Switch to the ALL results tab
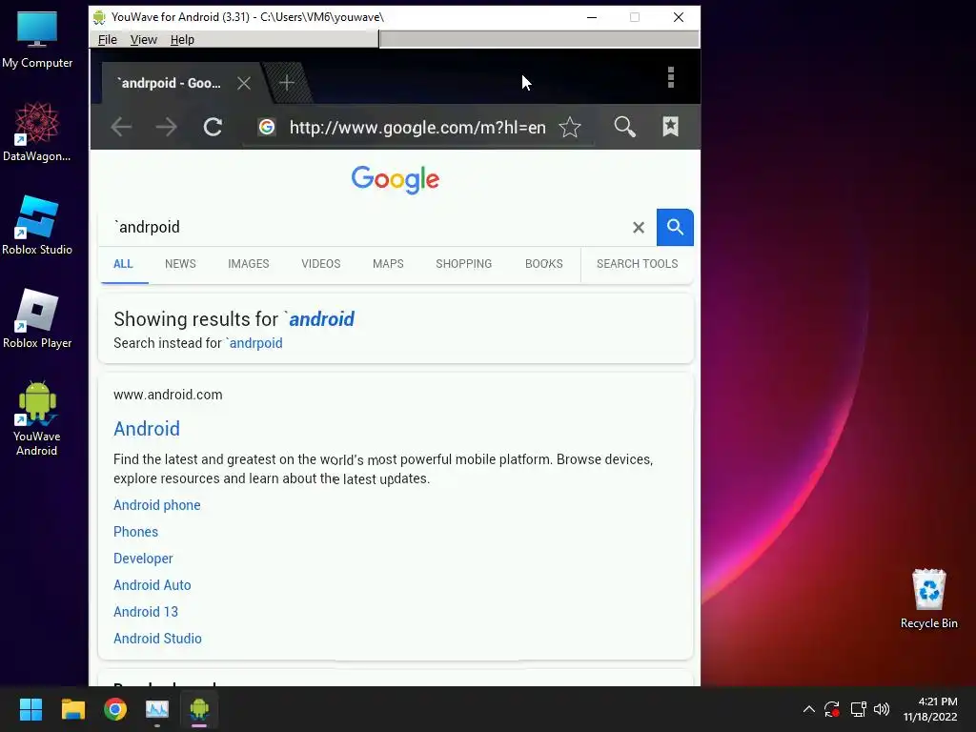 point(123,264)
